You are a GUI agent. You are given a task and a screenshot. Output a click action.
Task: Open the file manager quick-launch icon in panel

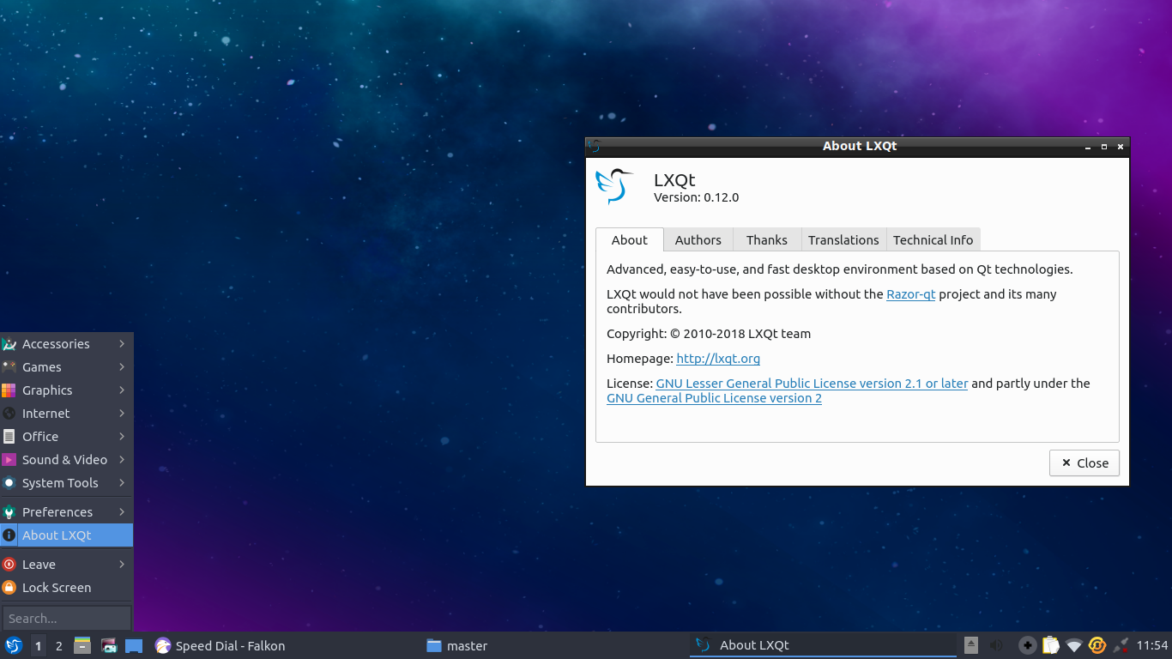tap(82, 645)
